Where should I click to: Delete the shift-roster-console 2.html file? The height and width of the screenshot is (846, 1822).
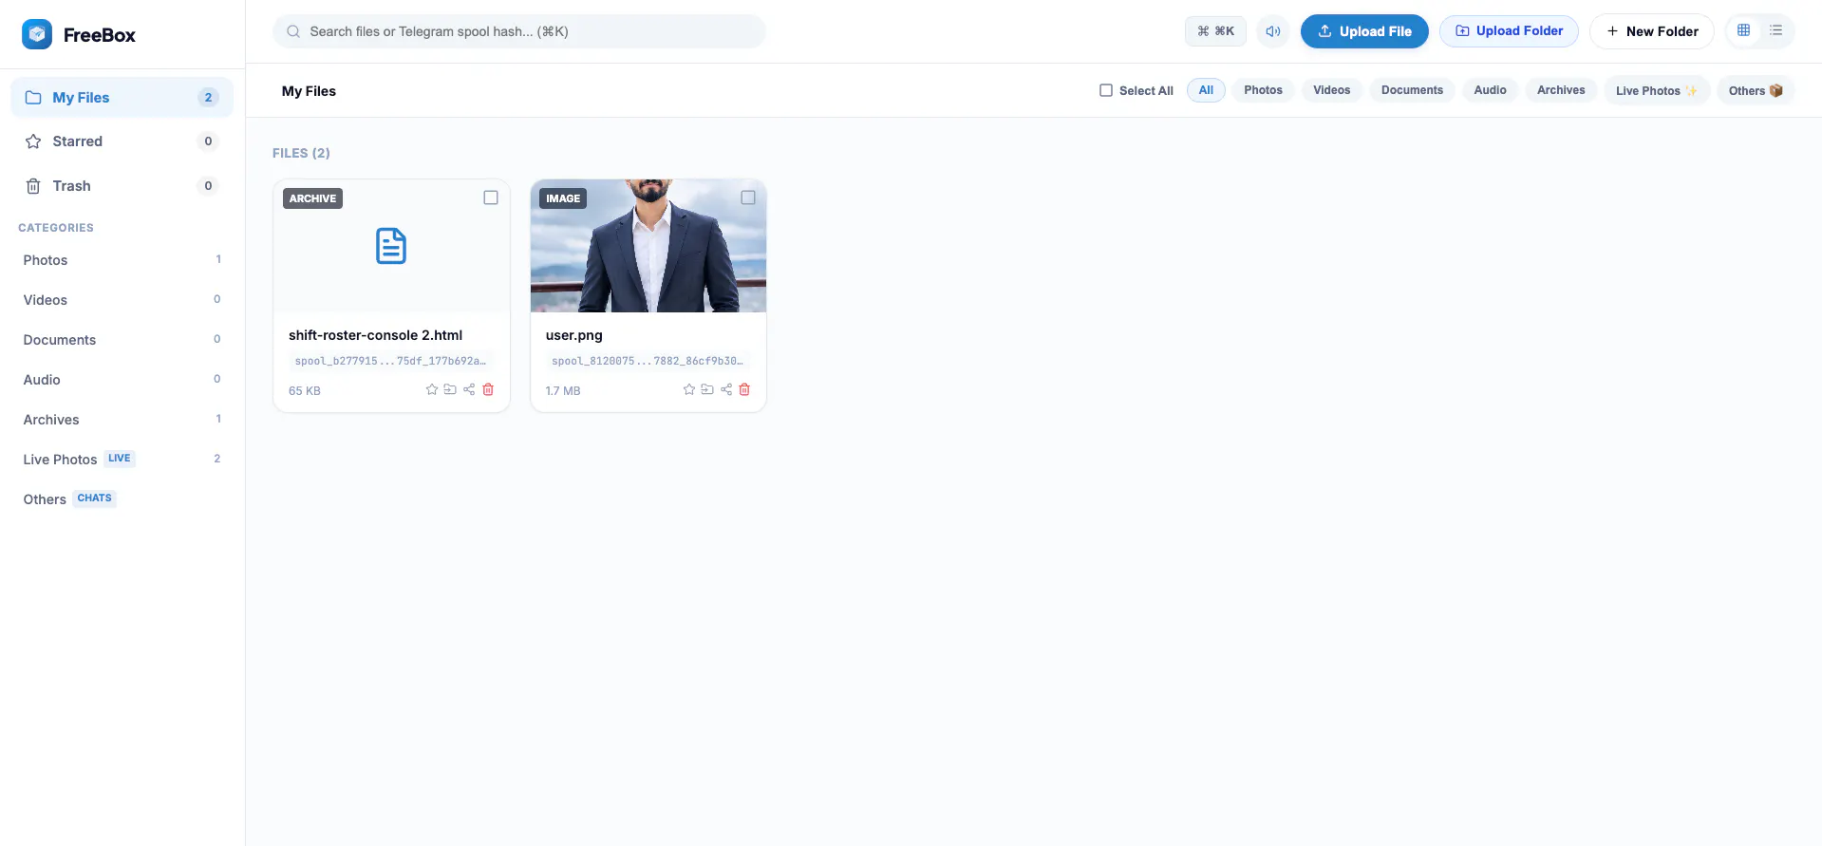coord(488,389)
